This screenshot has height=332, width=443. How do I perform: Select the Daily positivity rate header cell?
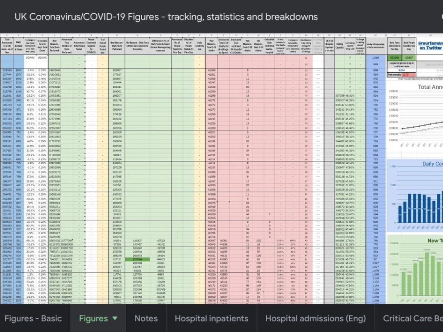tap(200, 45)
